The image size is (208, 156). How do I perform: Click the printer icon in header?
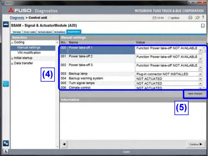(190, 17)
